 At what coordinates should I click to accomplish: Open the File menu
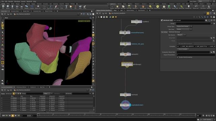tap(3, 1)
